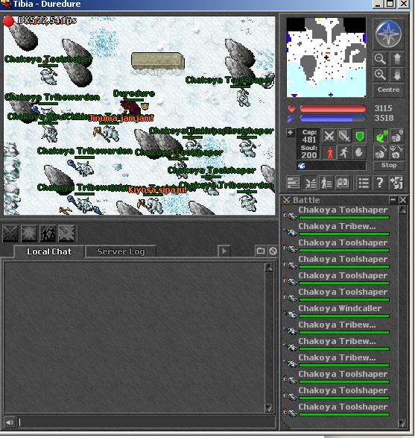Open the Skills window
415x438 pixels.
point(293,184)
